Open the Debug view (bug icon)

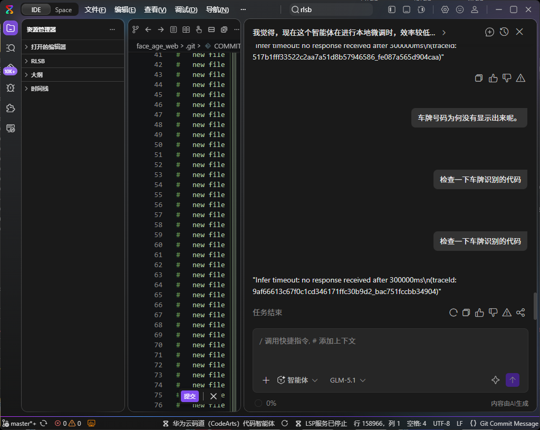coord(11,87)
